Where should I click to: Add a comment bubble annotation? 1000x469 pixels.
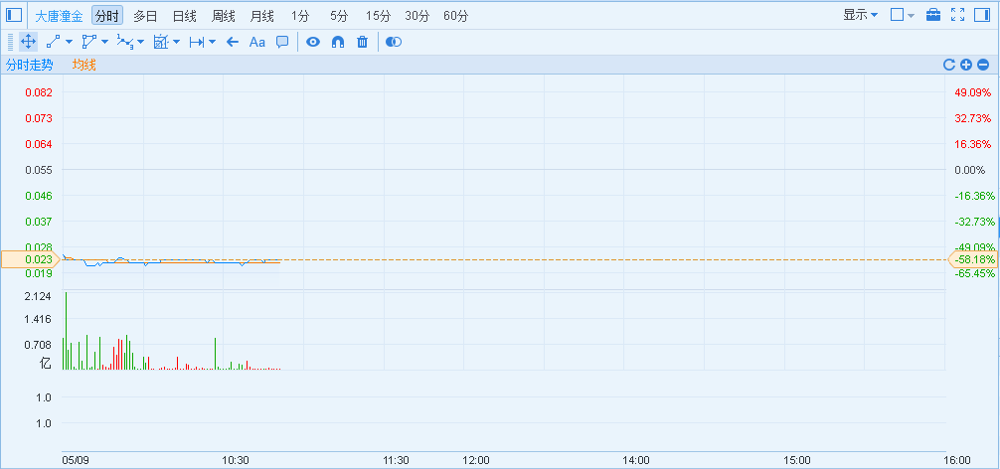tap(282, 42)
